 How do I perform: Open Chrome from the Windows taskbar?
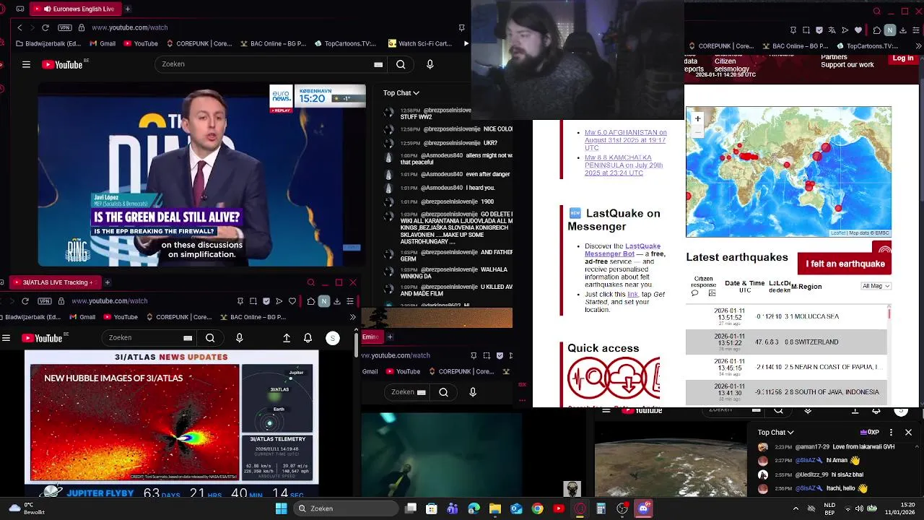pos(538,508)
